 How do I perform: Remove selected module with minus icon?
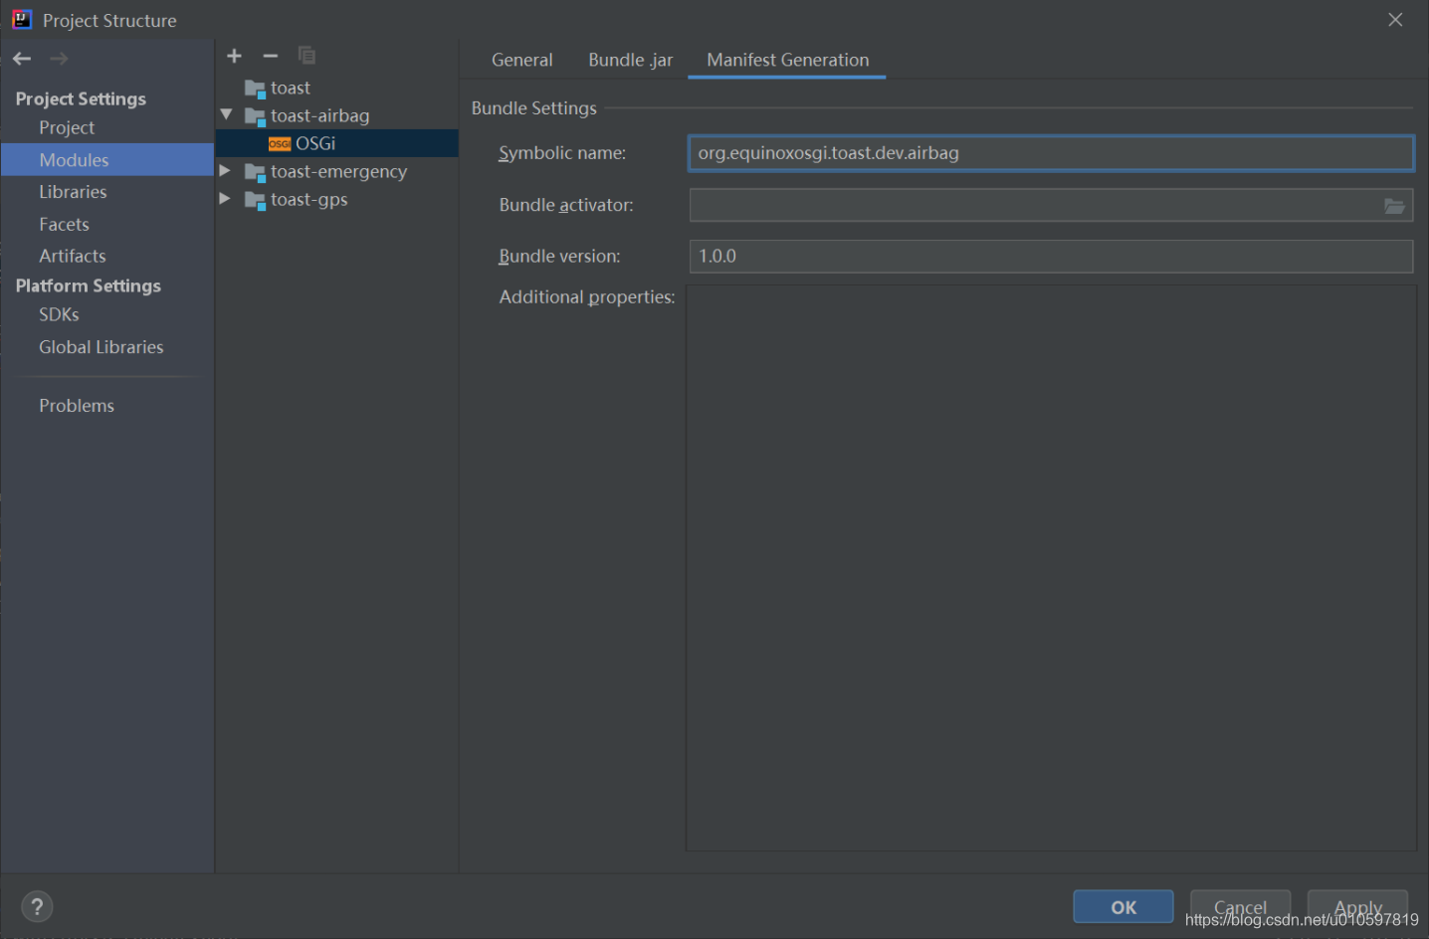tap(270, 56)
